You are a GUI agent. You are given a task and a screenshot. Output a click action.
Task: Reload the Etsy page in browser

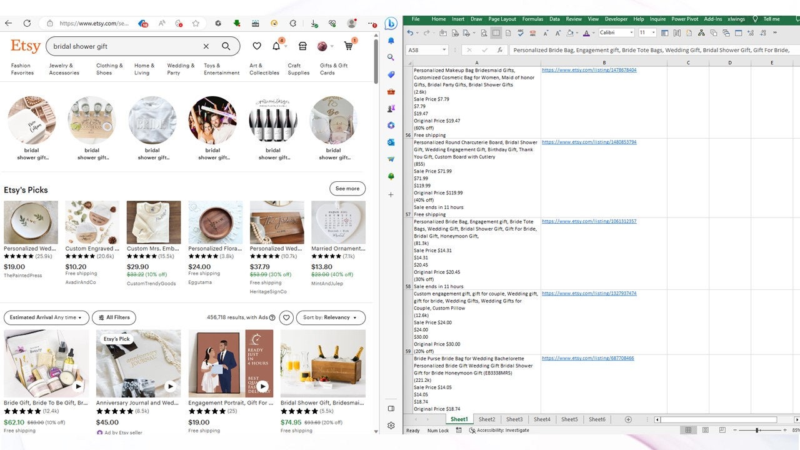(27, 23)
